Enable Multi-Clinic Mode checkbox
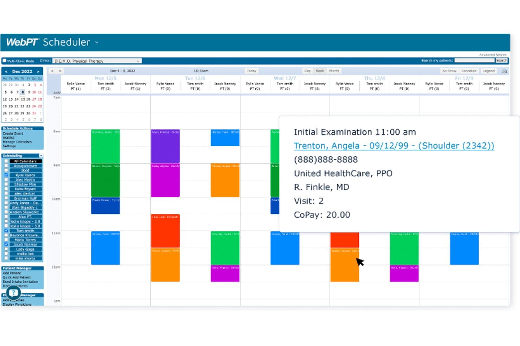 point(5,61)
